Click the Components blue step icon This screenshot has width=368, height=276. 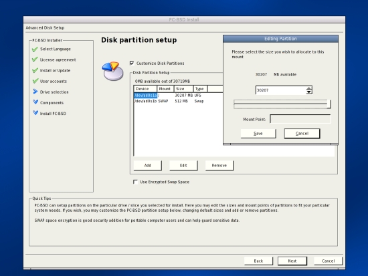[35, 102]
